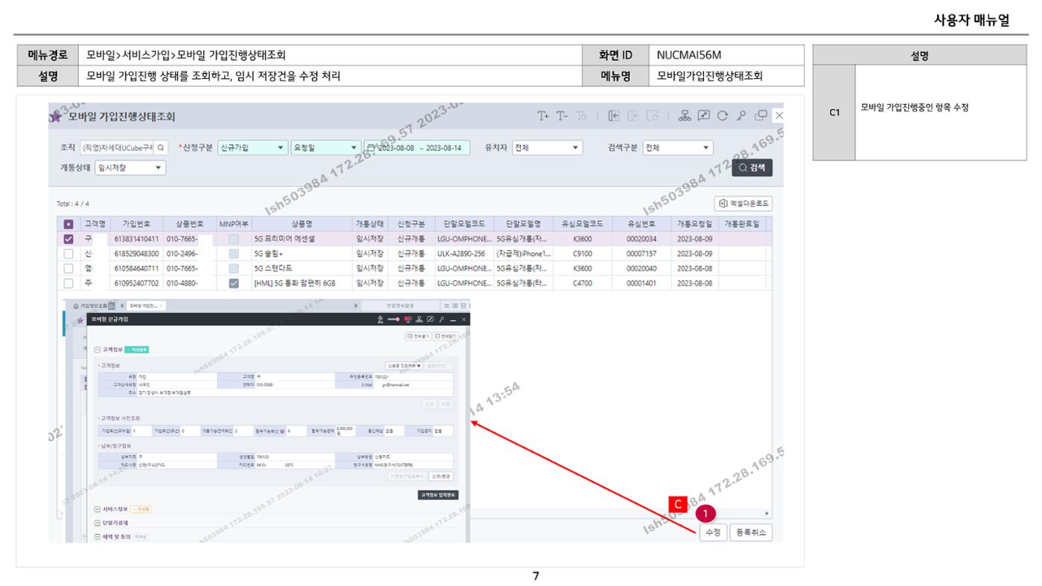Click the 수정 button
This screenshot has height=586, width=1042.
[712, 532]
